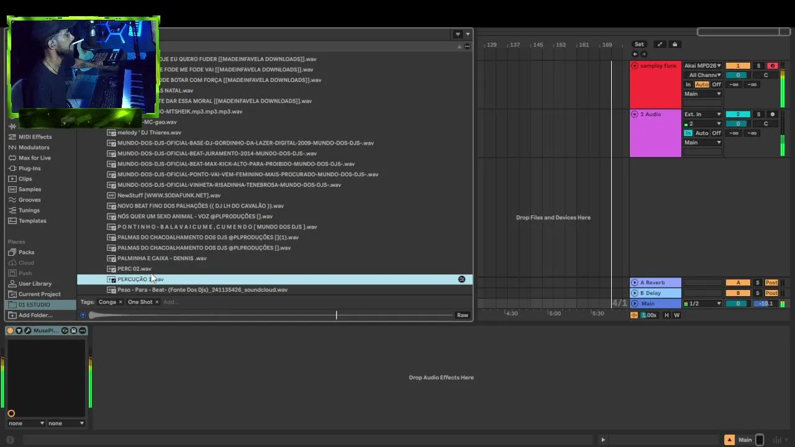Viewport: 795px width, 447px height.
Task: Open Main track 1/2 output dropdown
Action: (x=702, y=304)
